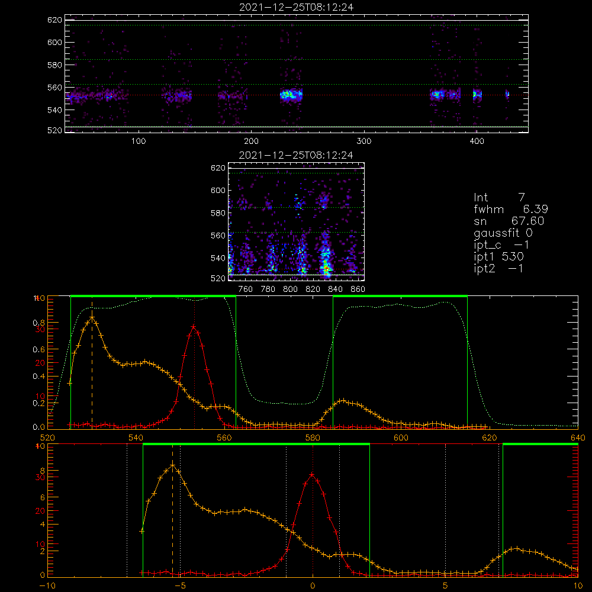Select the 'Int 7' readout line
Viewport: 592px width, 592px height.
pos(499,197)
